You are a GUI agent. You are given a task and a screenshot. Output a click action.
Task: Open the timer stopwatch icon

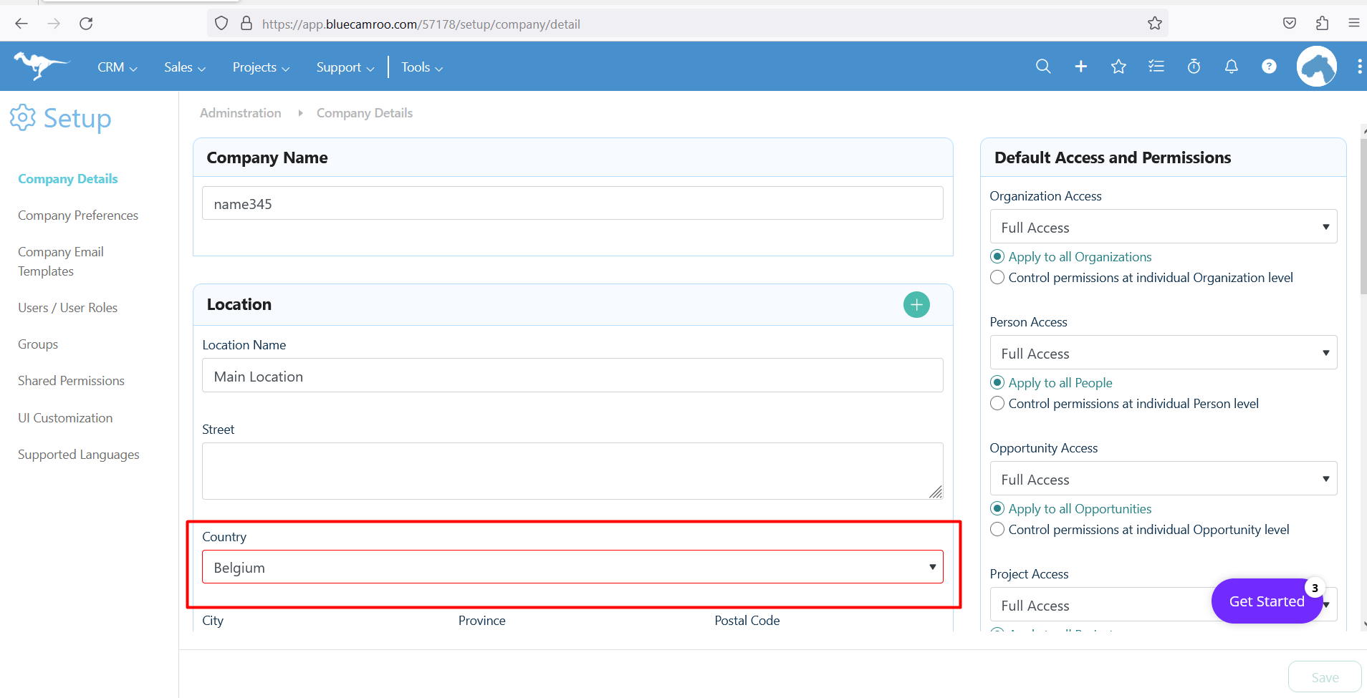(x=1194, y=67)
